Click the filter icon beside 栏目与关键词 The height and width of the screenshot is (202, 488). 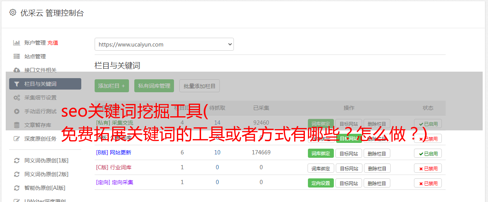(17, 84)
